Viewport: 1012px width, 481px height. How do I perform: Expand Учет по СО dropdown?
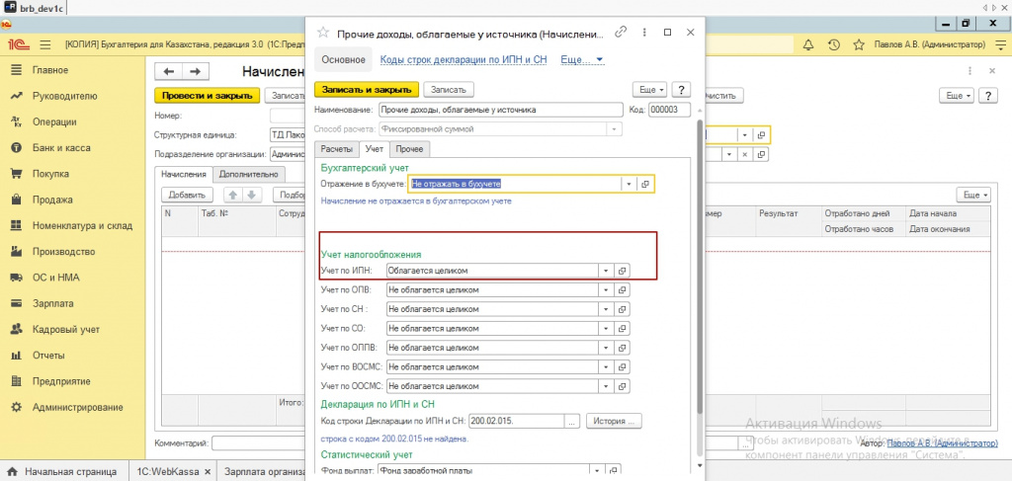606,329
